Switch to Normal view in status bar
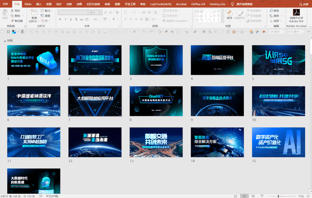Image resolution: width=312 pixels, height=198 pixels. pyautogui.click(x=235, y=196)
